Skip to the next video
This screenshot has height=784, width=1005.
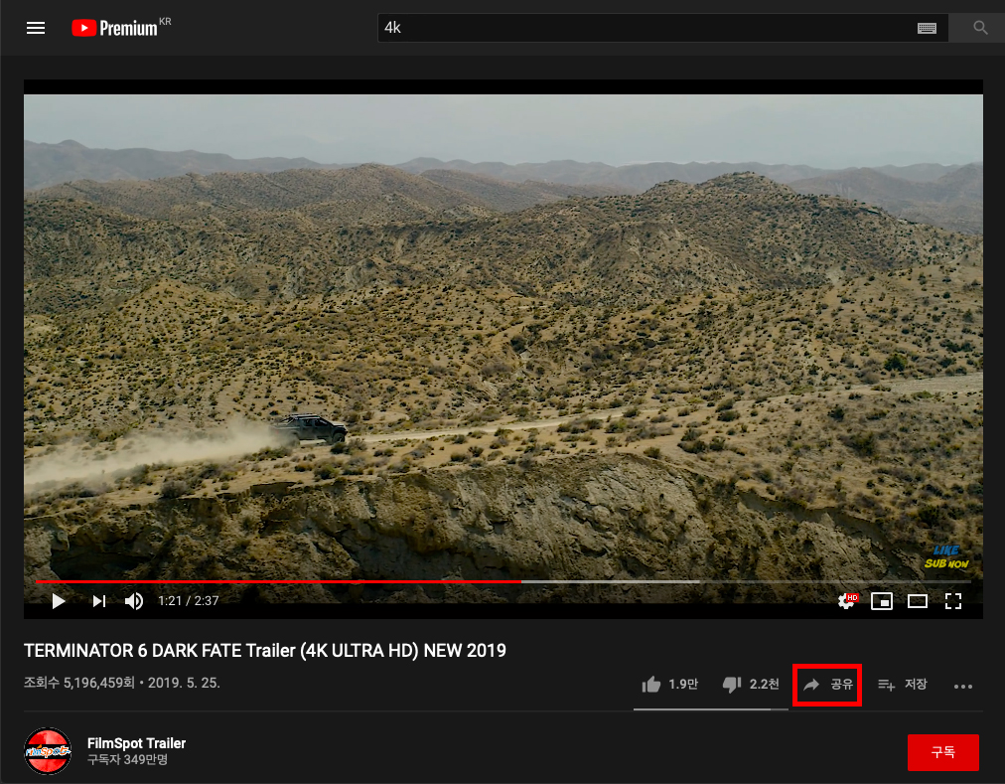(98, 601)
